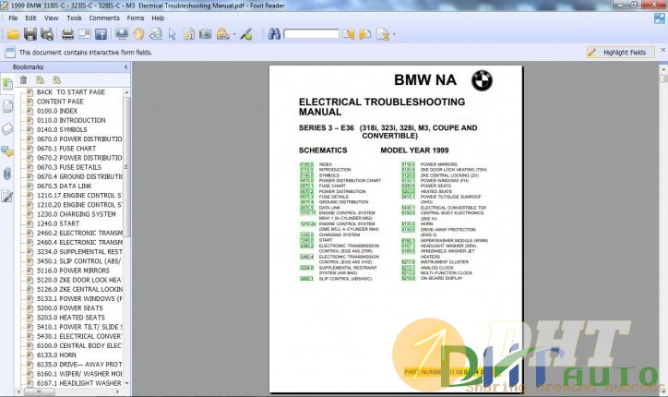Click the Save As toolbar icon
668x397 pixels.
tap(47, 34)
